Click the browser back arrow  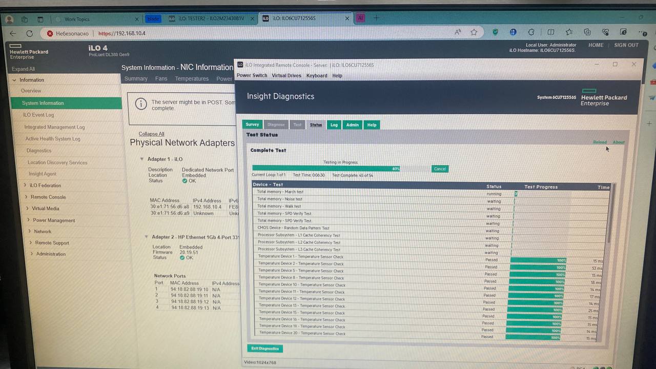pos(13,33)
